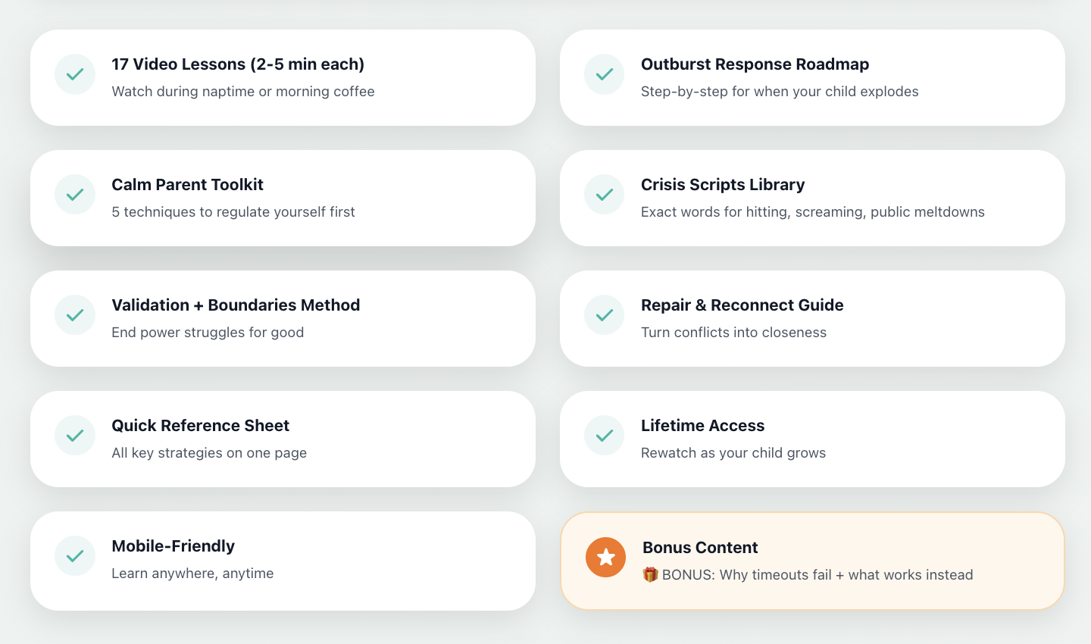Click the orange star Bonus Content icon

(605, 558)
